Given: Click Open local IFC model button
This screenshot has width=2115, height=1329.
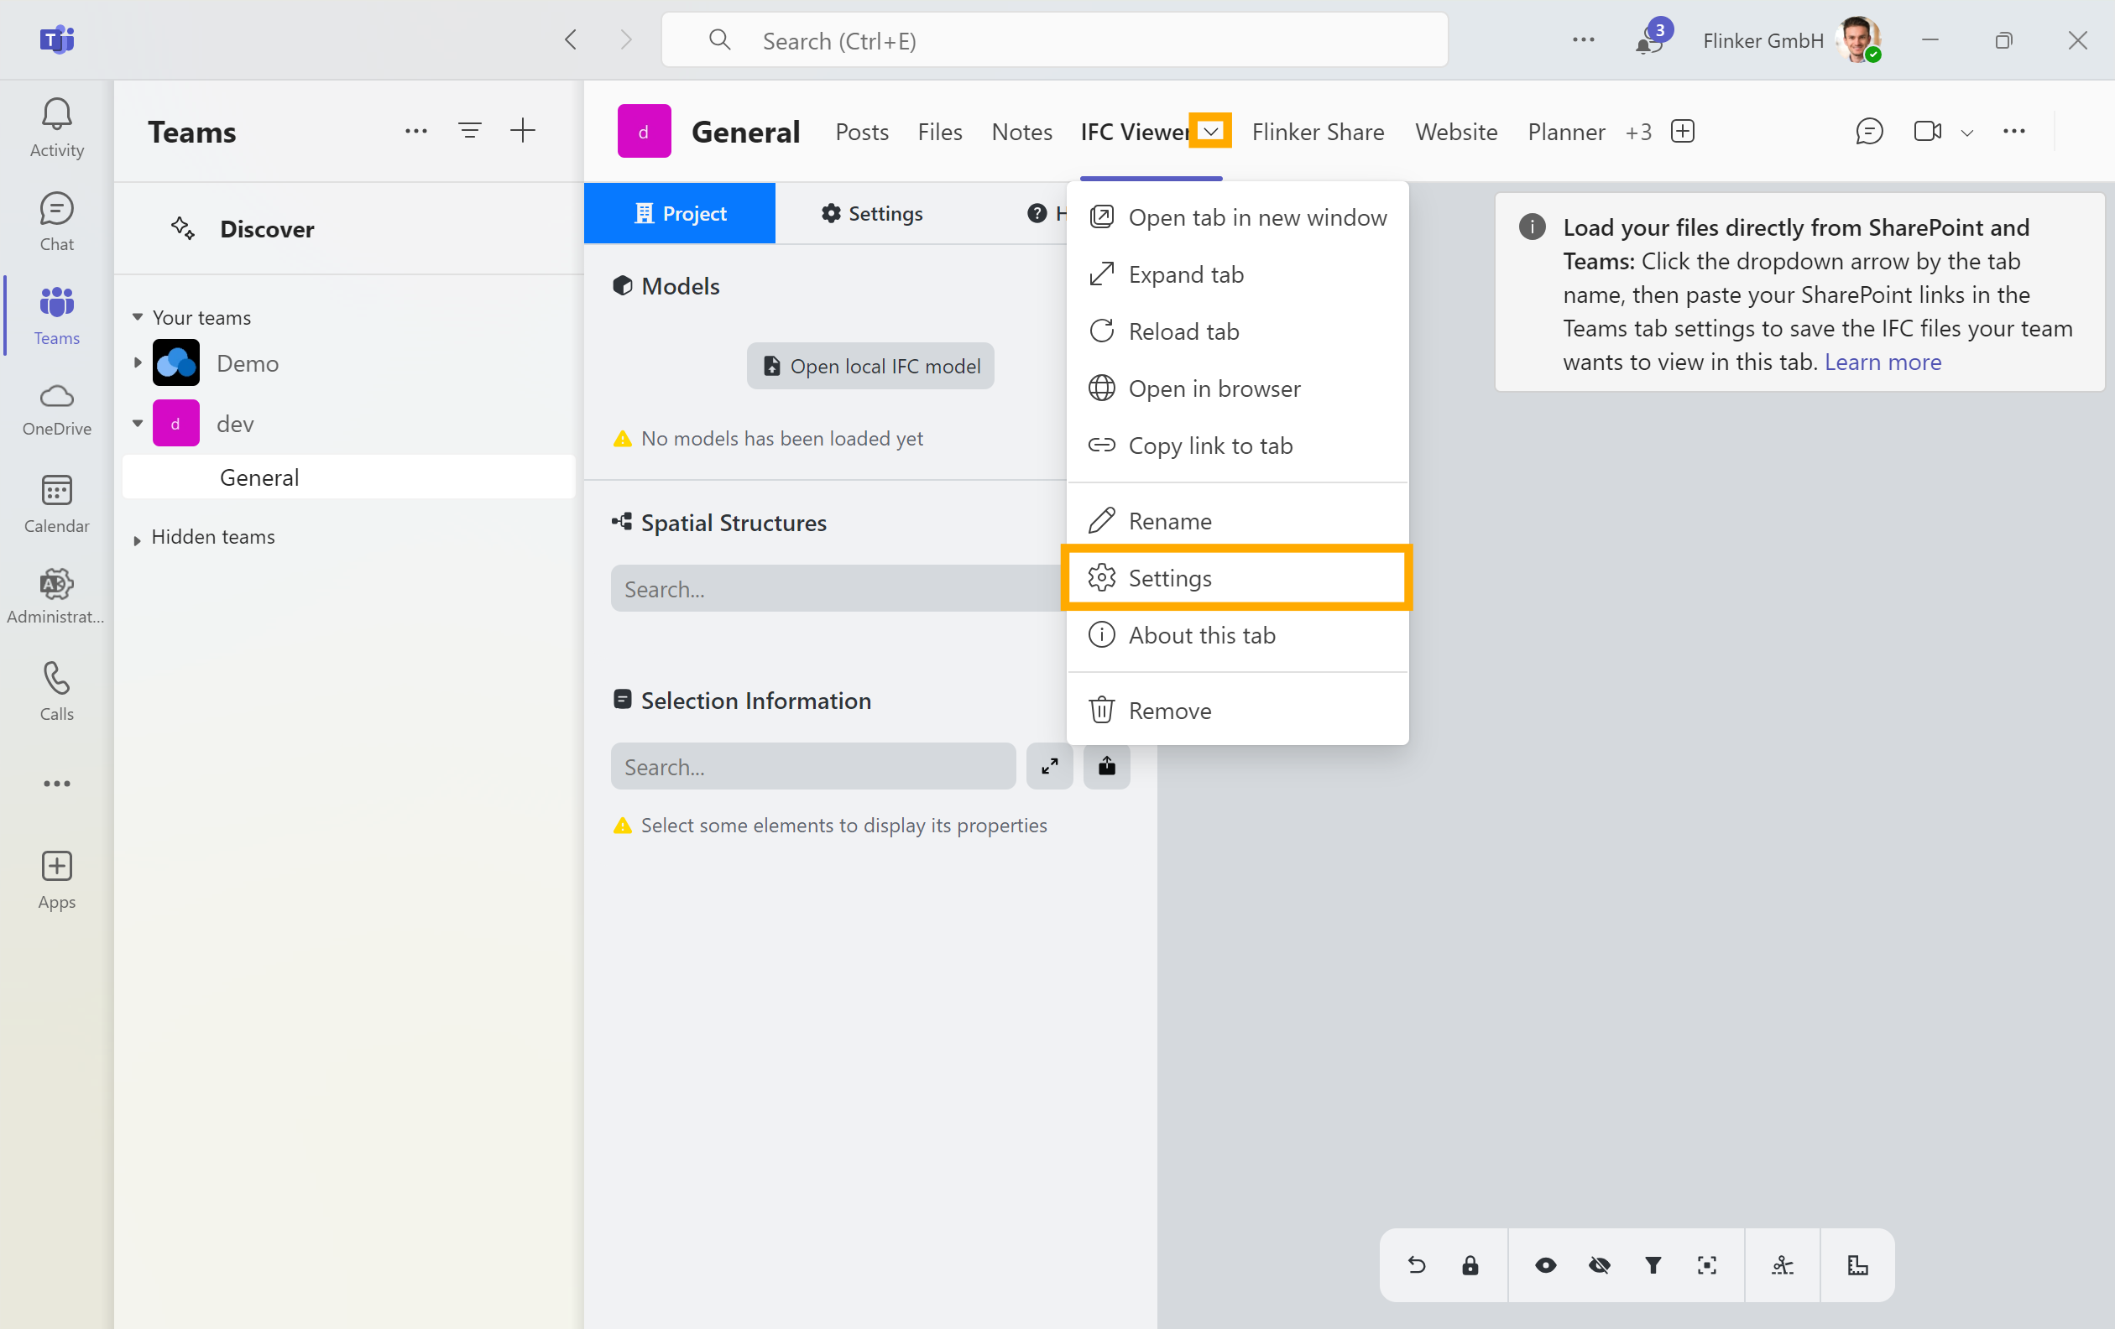Looking at the screenshot, I should click(x=870, y=366).
